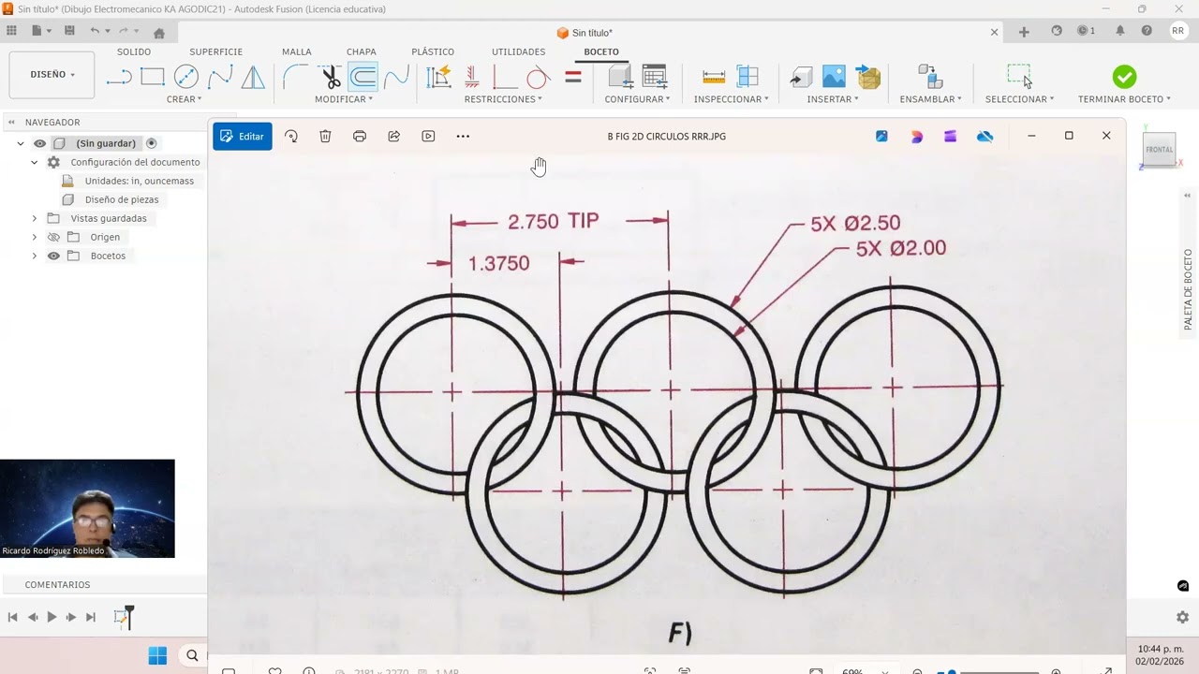Click the Configurar component settings icon

coord(620,77)
